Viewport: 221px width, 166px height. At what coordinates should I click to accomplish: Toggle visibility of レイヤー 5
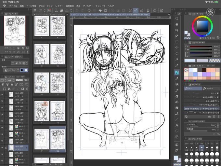pyautogui.click(x=2, y=121)
